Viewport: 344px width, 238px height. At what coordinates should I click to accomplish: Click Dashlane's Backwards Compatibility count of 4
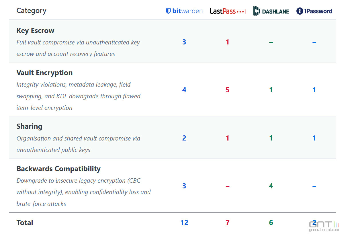[x=271, y=186]
